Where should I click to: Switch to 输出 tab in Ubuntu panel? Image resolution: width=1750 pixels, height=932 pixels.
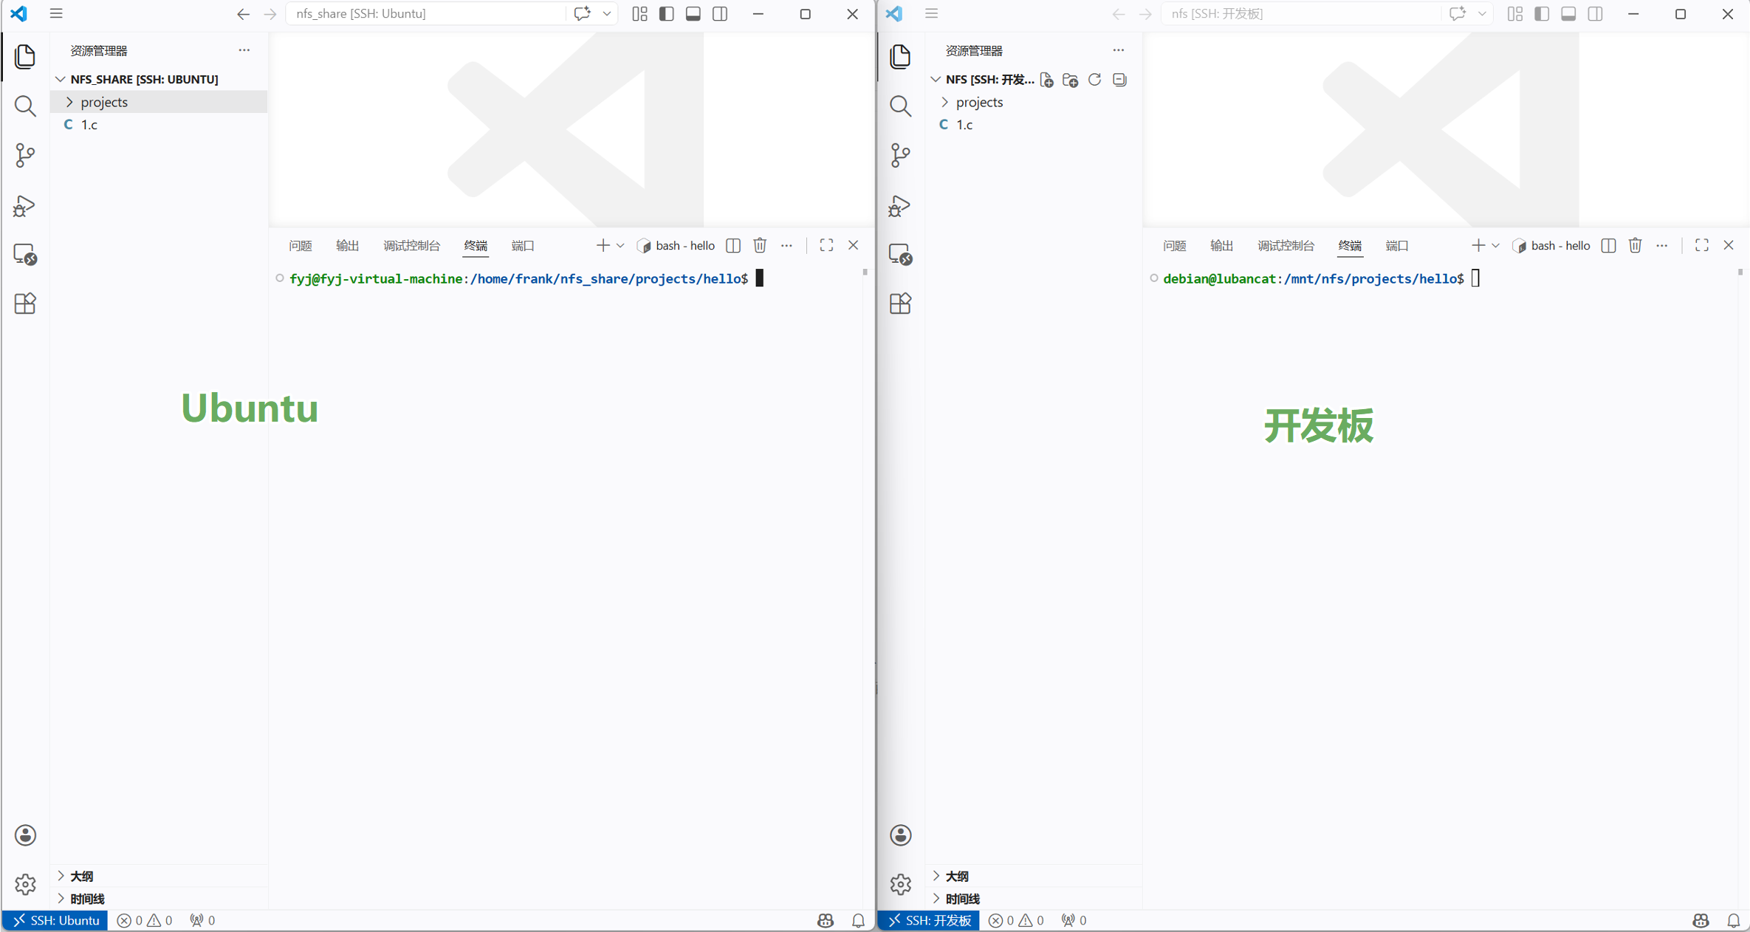[x=347, y=245]
